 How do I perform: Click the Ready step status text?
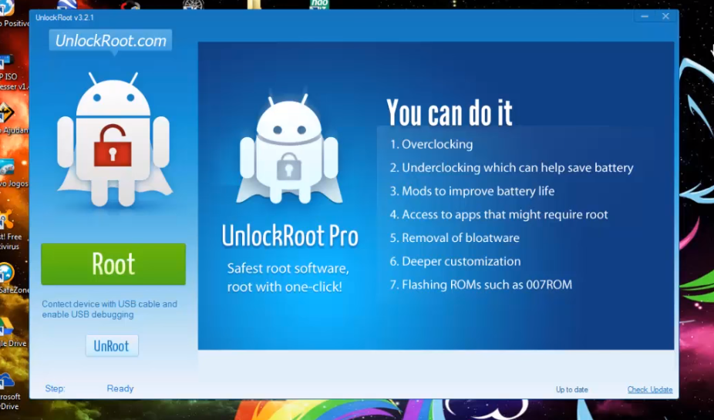pyautogui.click(x=120, y=388)
